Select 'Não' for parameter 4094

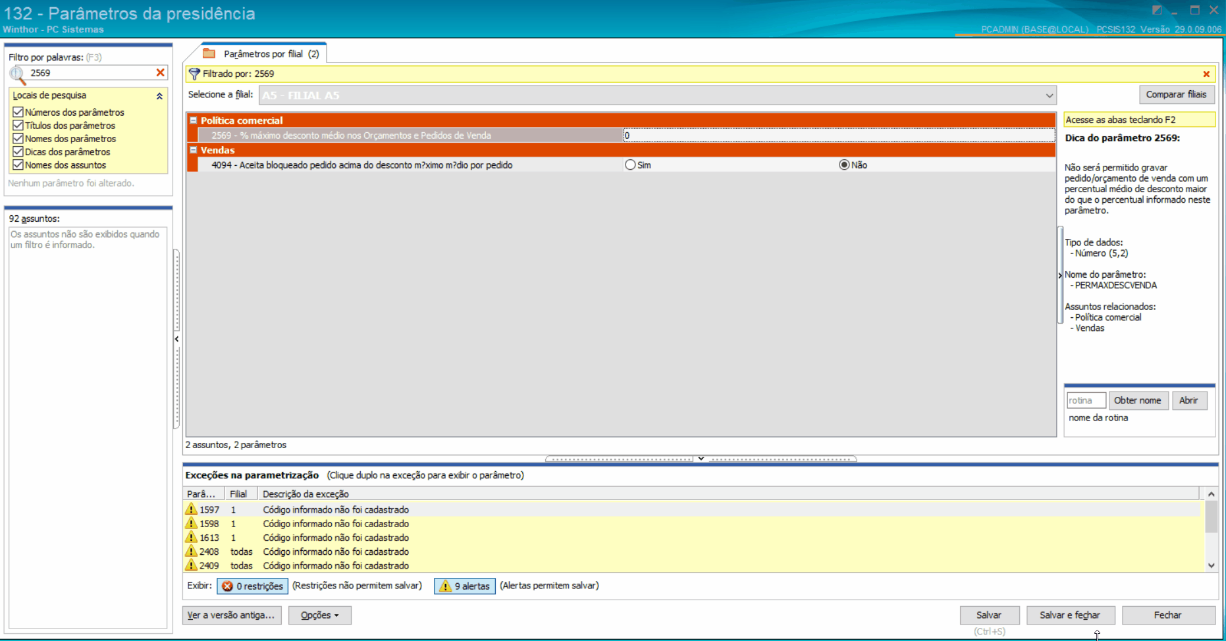844,165
